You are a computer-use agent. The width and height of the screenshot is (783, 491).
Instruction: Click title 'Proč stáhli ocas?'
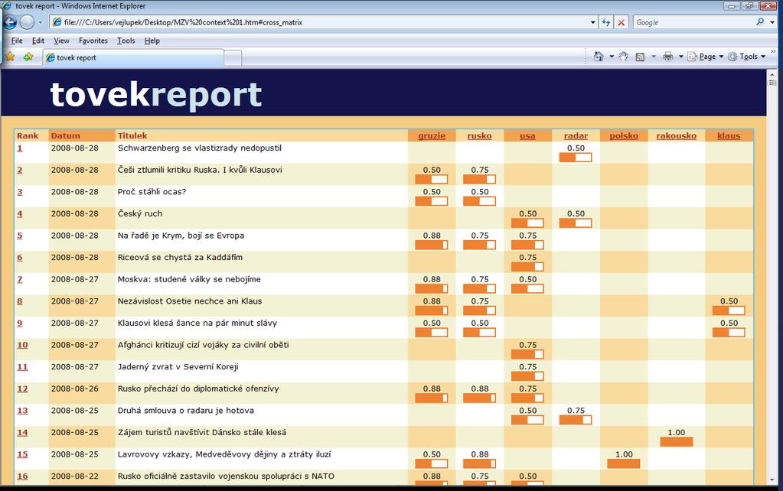tap(152, 192)
